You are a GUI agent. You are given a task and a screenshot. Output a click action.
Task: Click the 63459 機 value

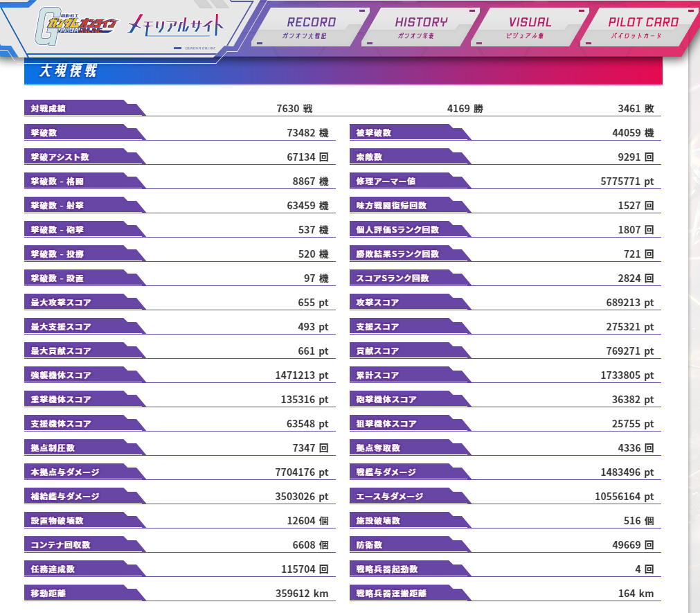307,206
